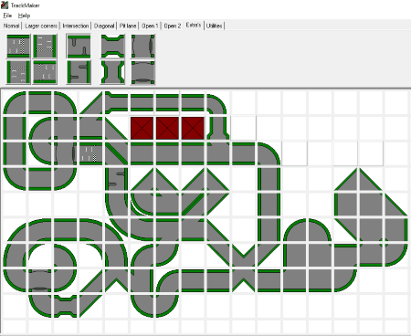Choose the horizontal narrowing track tile in palette
This screenshot has width=411, height=336.
(x=112, y=46)
